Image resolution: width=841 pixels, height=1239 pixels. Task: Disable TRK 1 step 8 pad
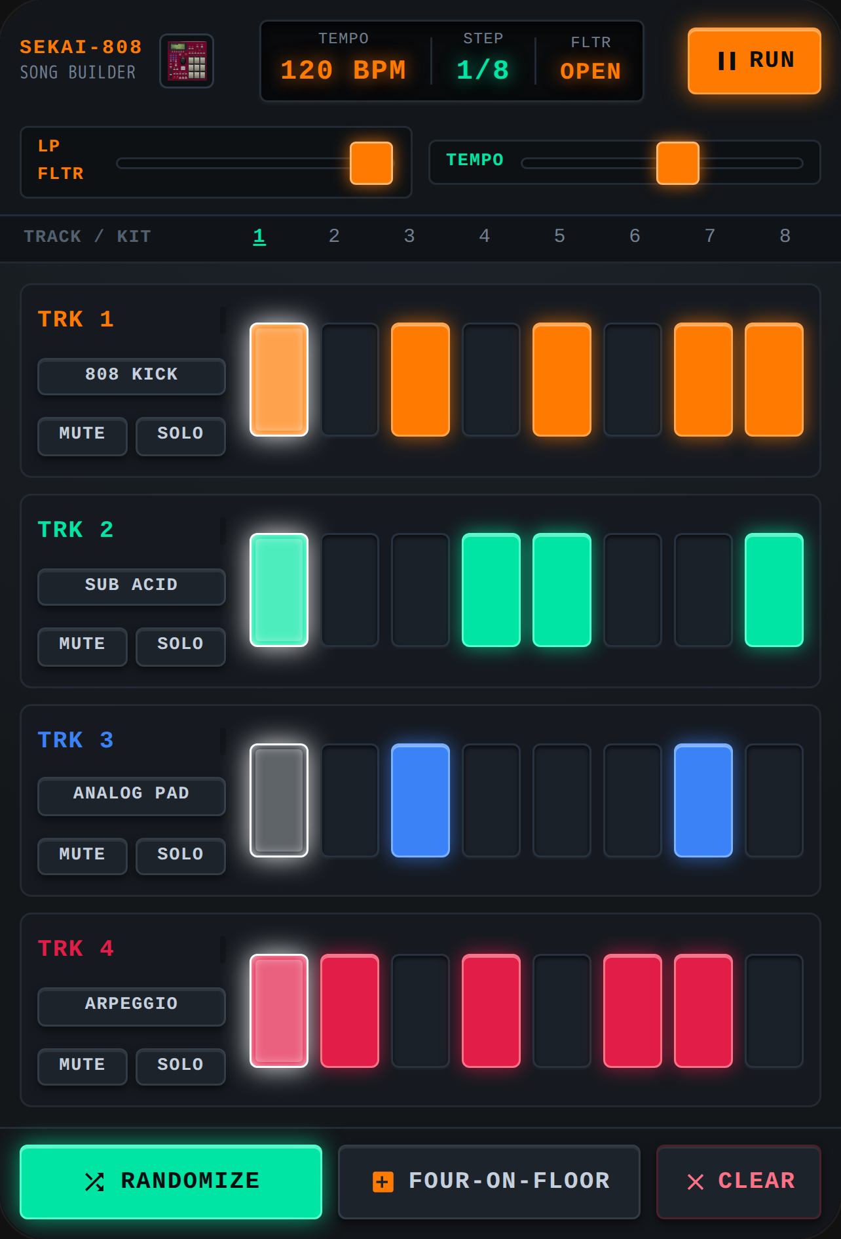click(774, 380)
